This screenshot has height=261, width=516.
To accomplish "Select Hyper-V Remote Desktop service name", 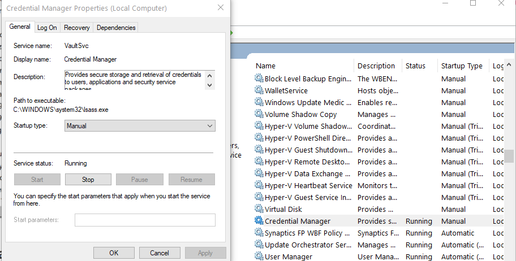I will click(307, 162).
